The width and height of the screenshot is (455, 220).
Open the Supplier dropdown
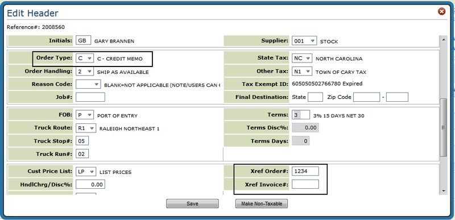click(x=304, y=41)
